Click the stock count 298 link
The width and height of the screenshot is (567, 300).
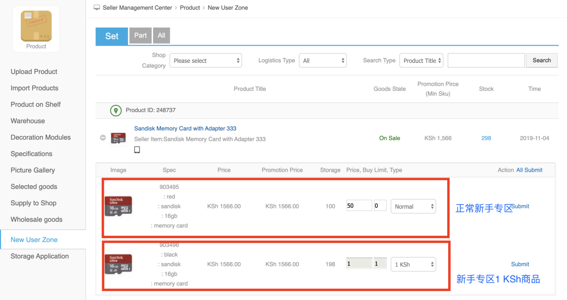(486, 138)
